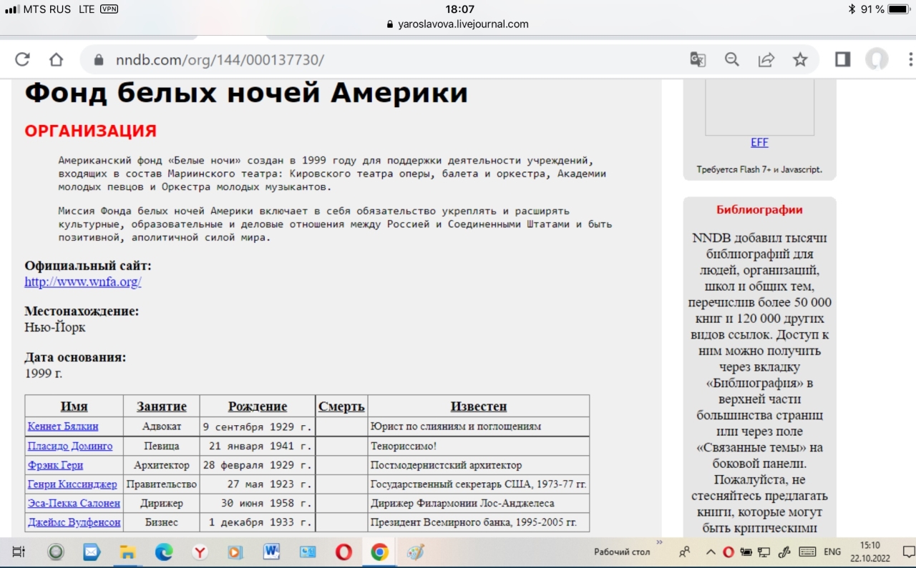The width and height of the screenshot is (916, 568).
Task: Open the touch keyboard tray icon
Action: point(807,552)
